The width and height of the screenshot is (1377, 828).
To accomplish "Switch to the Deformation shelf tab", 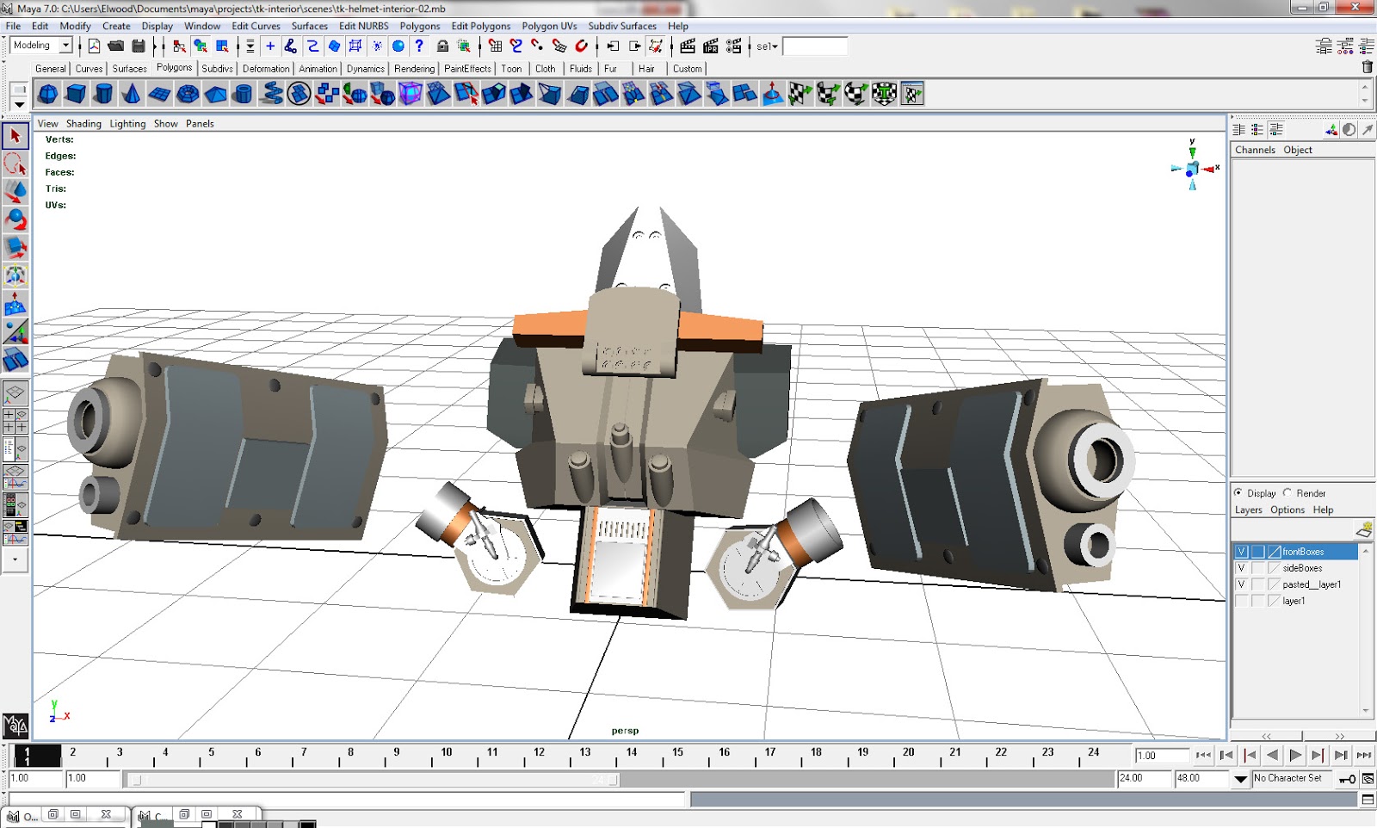I will click(x=266, y=69).
